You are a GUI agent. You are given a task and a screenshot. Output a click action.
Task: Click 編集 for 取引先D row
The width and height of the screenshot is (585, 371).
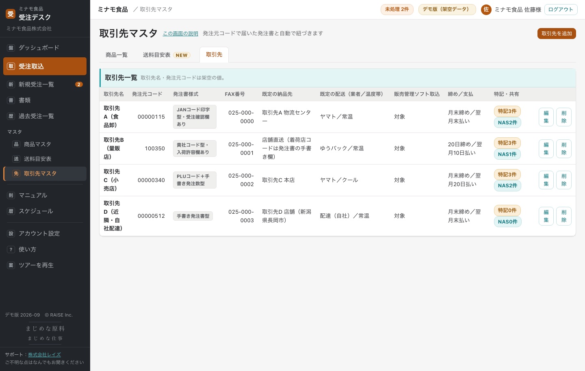coord(546,216)
